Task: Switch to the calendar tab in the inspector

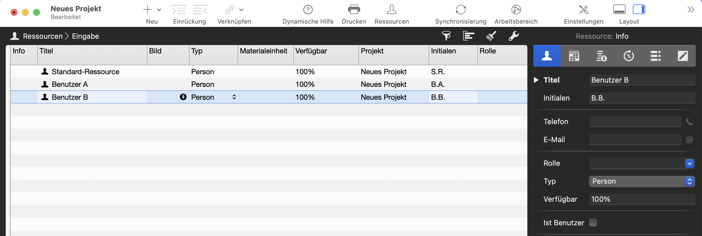Action: tap(574, 56)
